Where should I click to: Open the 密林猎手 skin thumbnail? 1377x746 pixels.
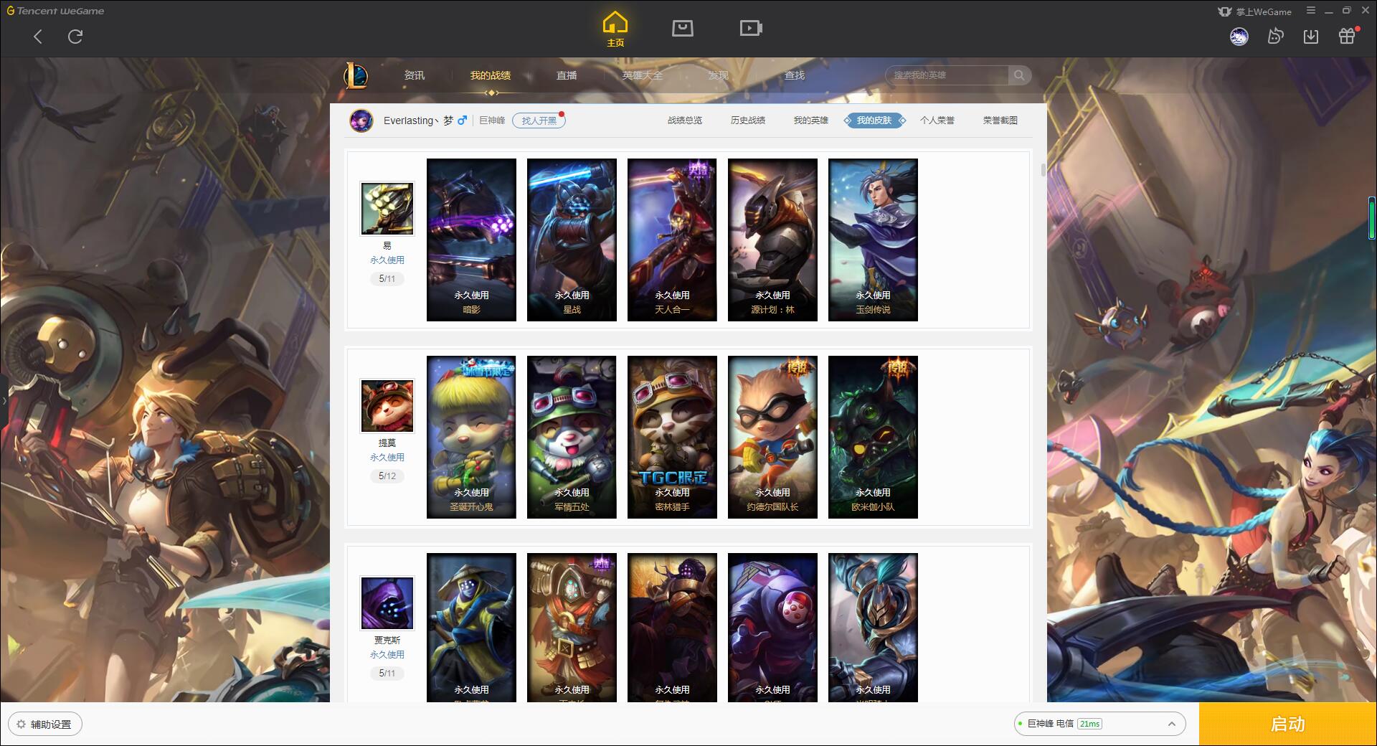(672, 437)
